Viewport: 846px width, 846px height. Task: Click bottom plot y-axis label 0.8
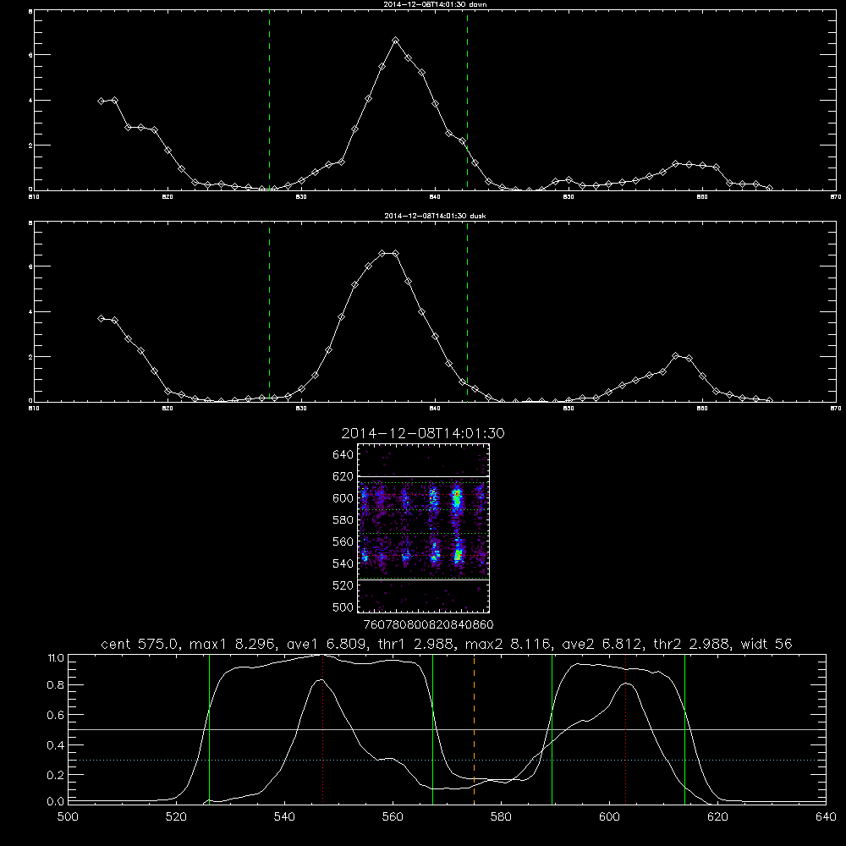[56, 684]
